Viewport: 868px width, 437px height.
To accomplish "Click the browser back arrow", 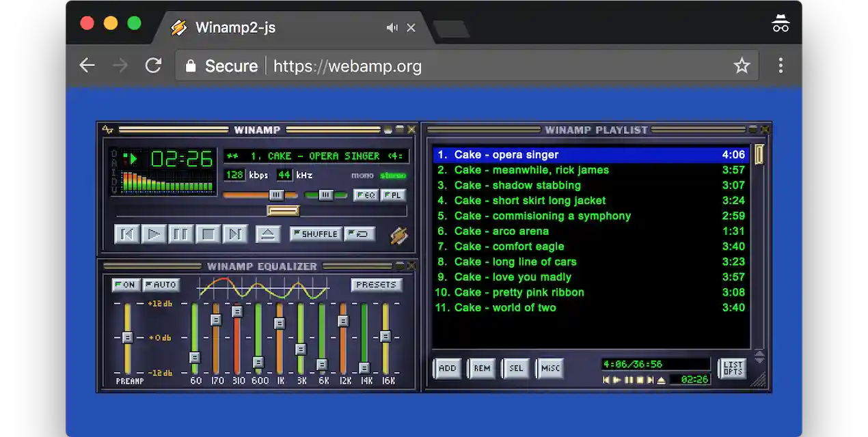I will (87, 66).
